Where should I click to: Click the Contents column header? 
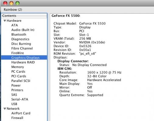tap(24, 16)
